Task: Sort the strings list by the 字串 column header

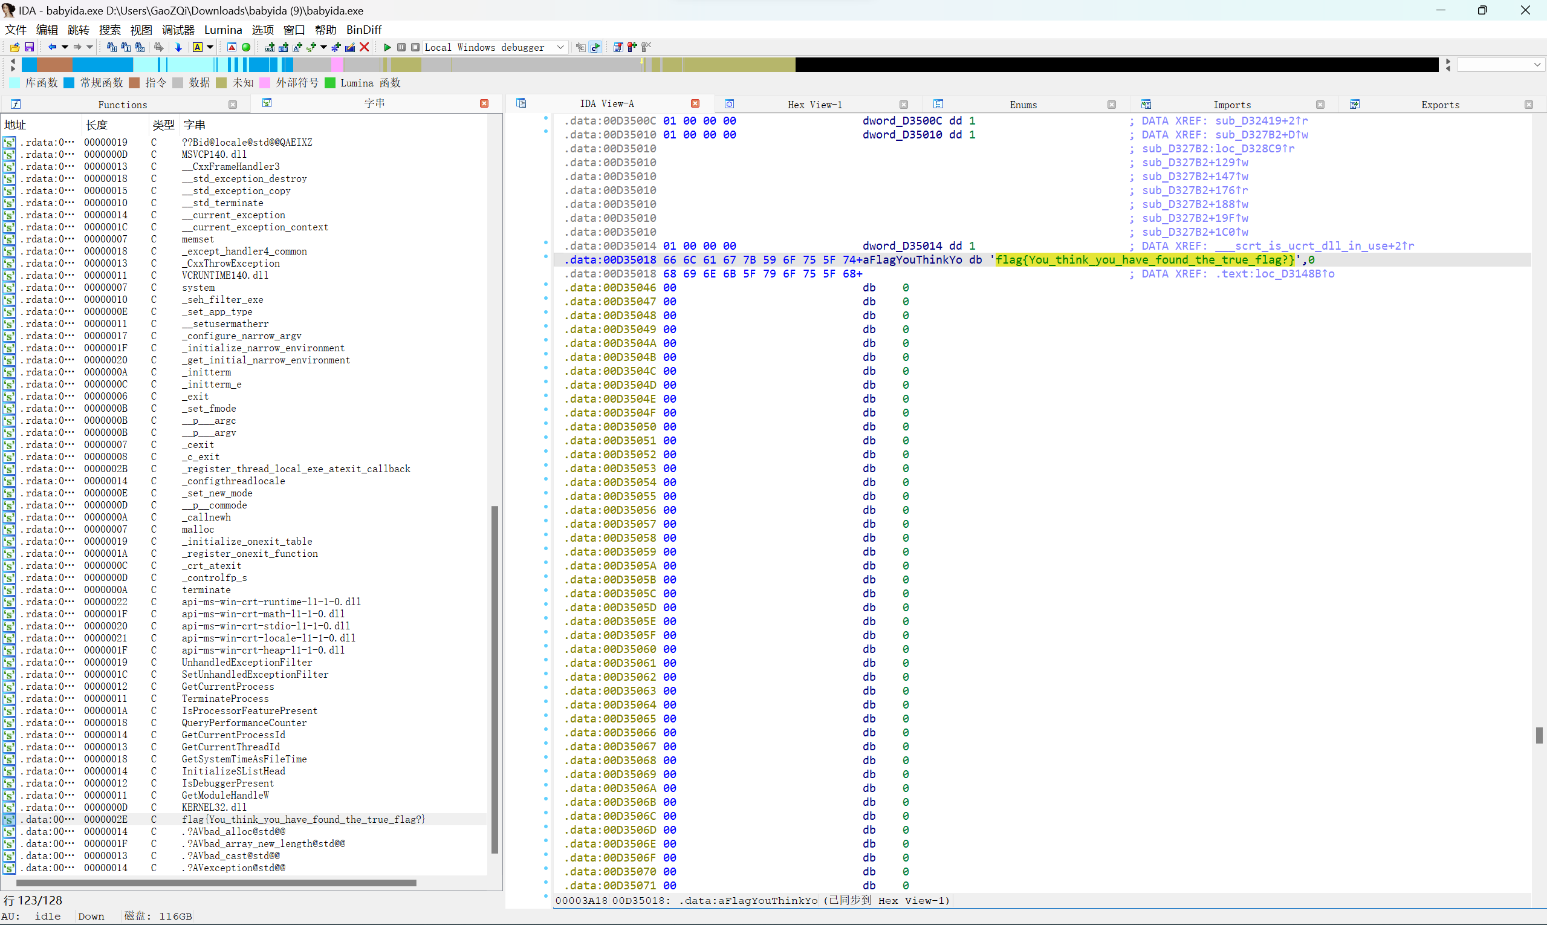Action: point(334,125)
